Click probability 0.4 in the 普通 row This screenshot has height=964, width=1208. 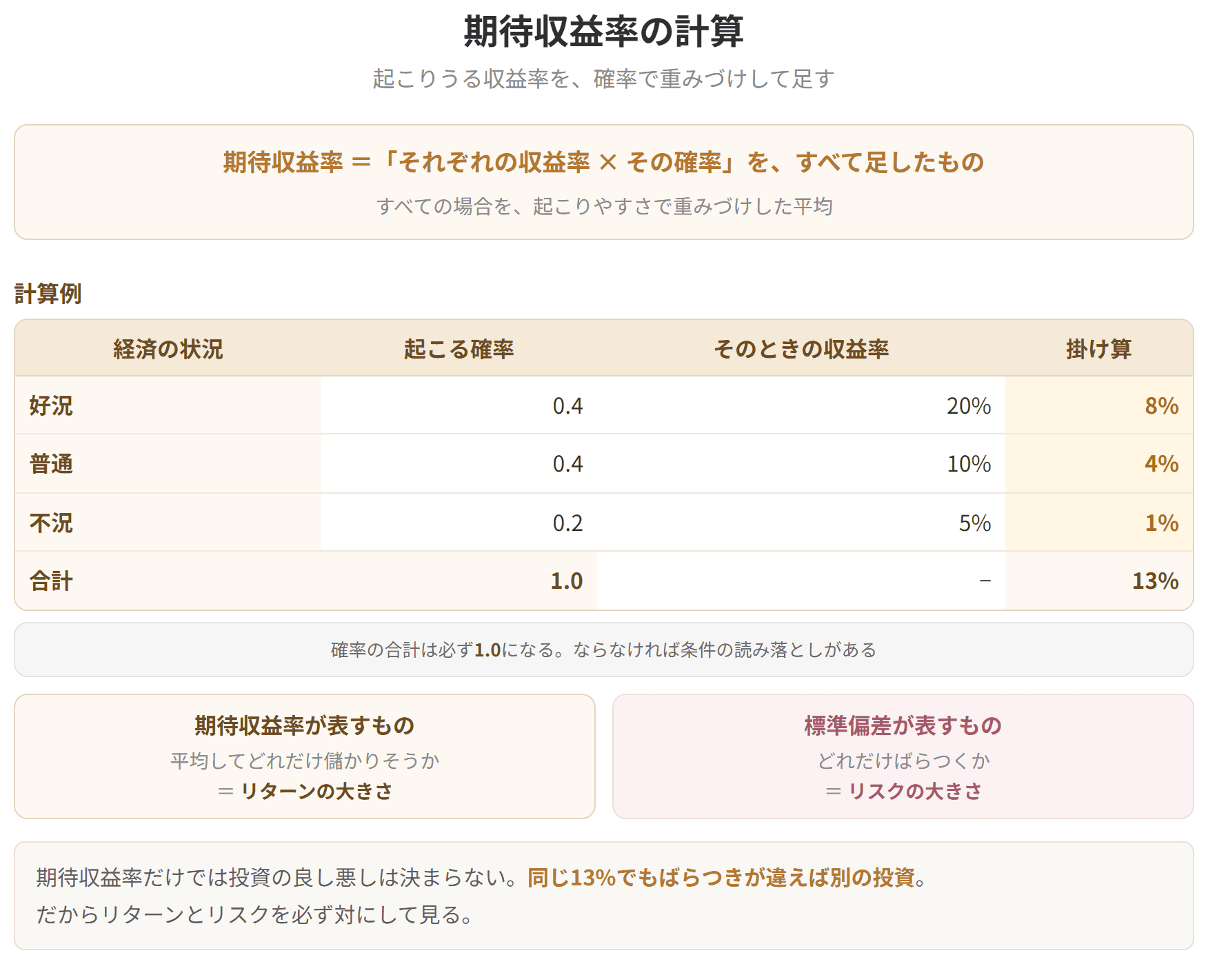pos(567,463)
